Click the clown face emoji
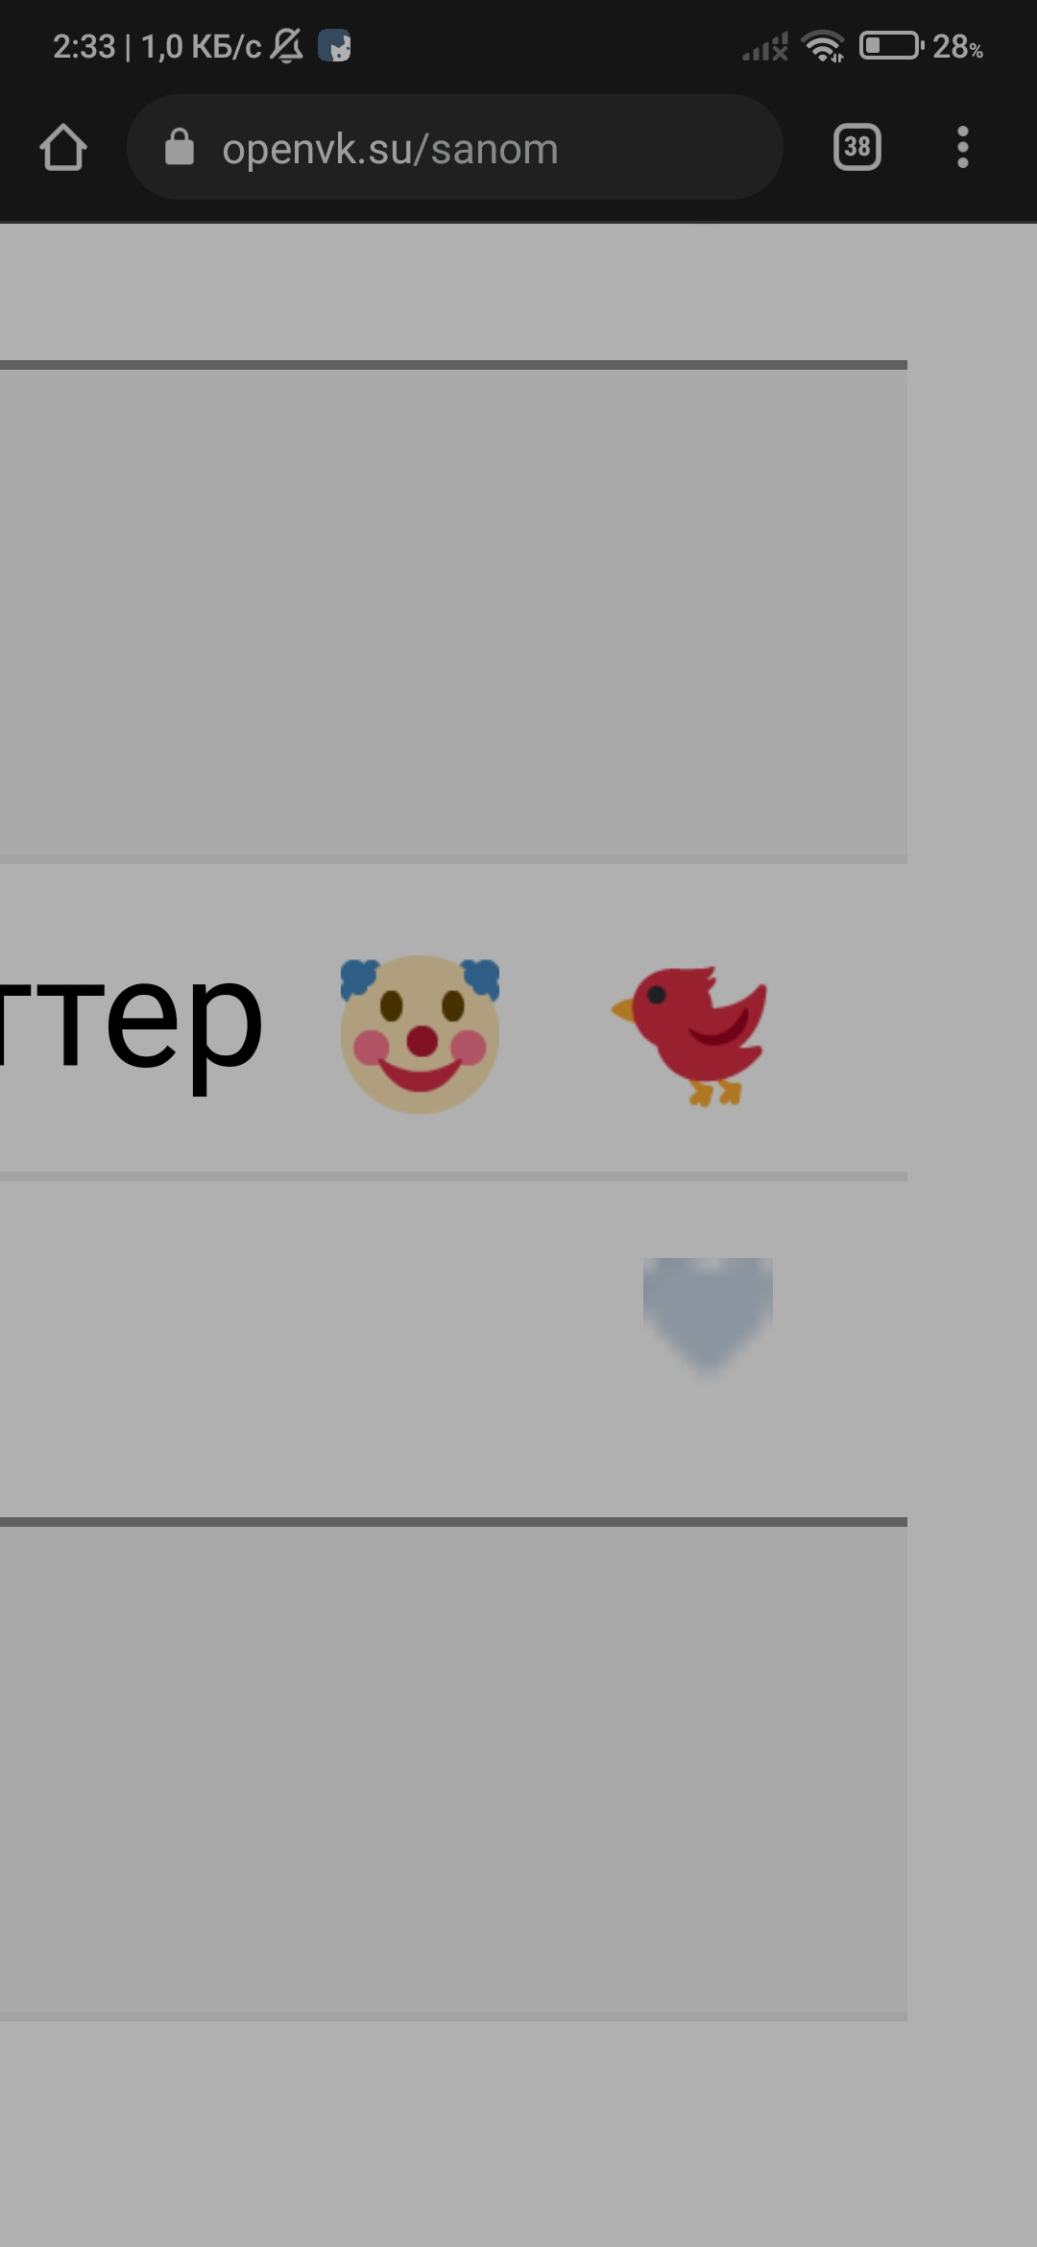 click(x=420, y=1035)
